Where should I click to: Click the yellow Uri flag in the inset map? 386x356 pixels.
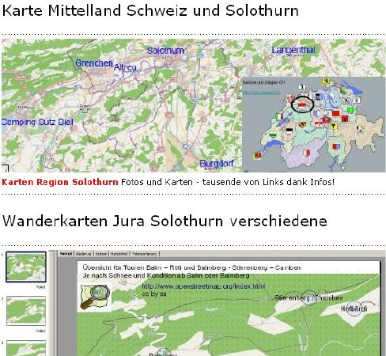pos(334,127)
